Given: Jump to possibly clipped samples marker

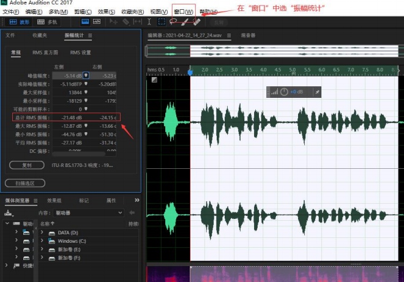Looking at the screenshot, I should point(86,109).
